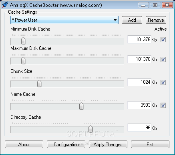Click the Chunk Size slider thumb
The height and width of the screenshot is (155, 175).
(39, 83)
